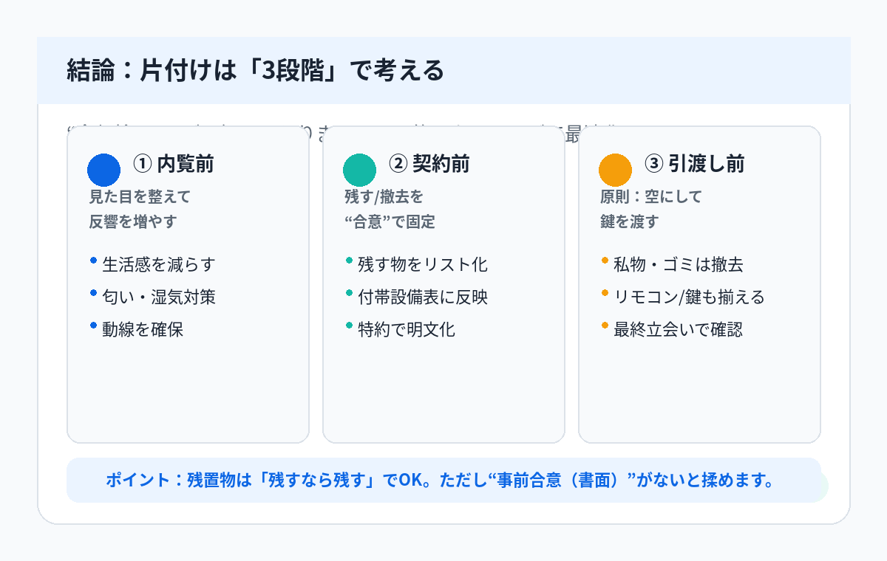Image resolution: width=887 pixels, height=561 pixels.
Task: Click the リモコン/鍵も揃える list item
Action: (x=689, y=297)
